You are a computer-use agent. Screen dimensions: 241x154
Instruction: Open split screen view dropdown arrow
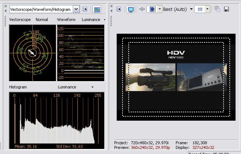click(160, 9)
